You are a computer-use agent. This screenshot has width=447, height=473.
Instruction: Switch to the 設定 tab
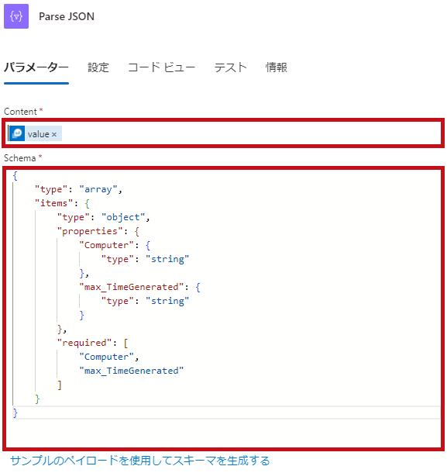(98, 67)
